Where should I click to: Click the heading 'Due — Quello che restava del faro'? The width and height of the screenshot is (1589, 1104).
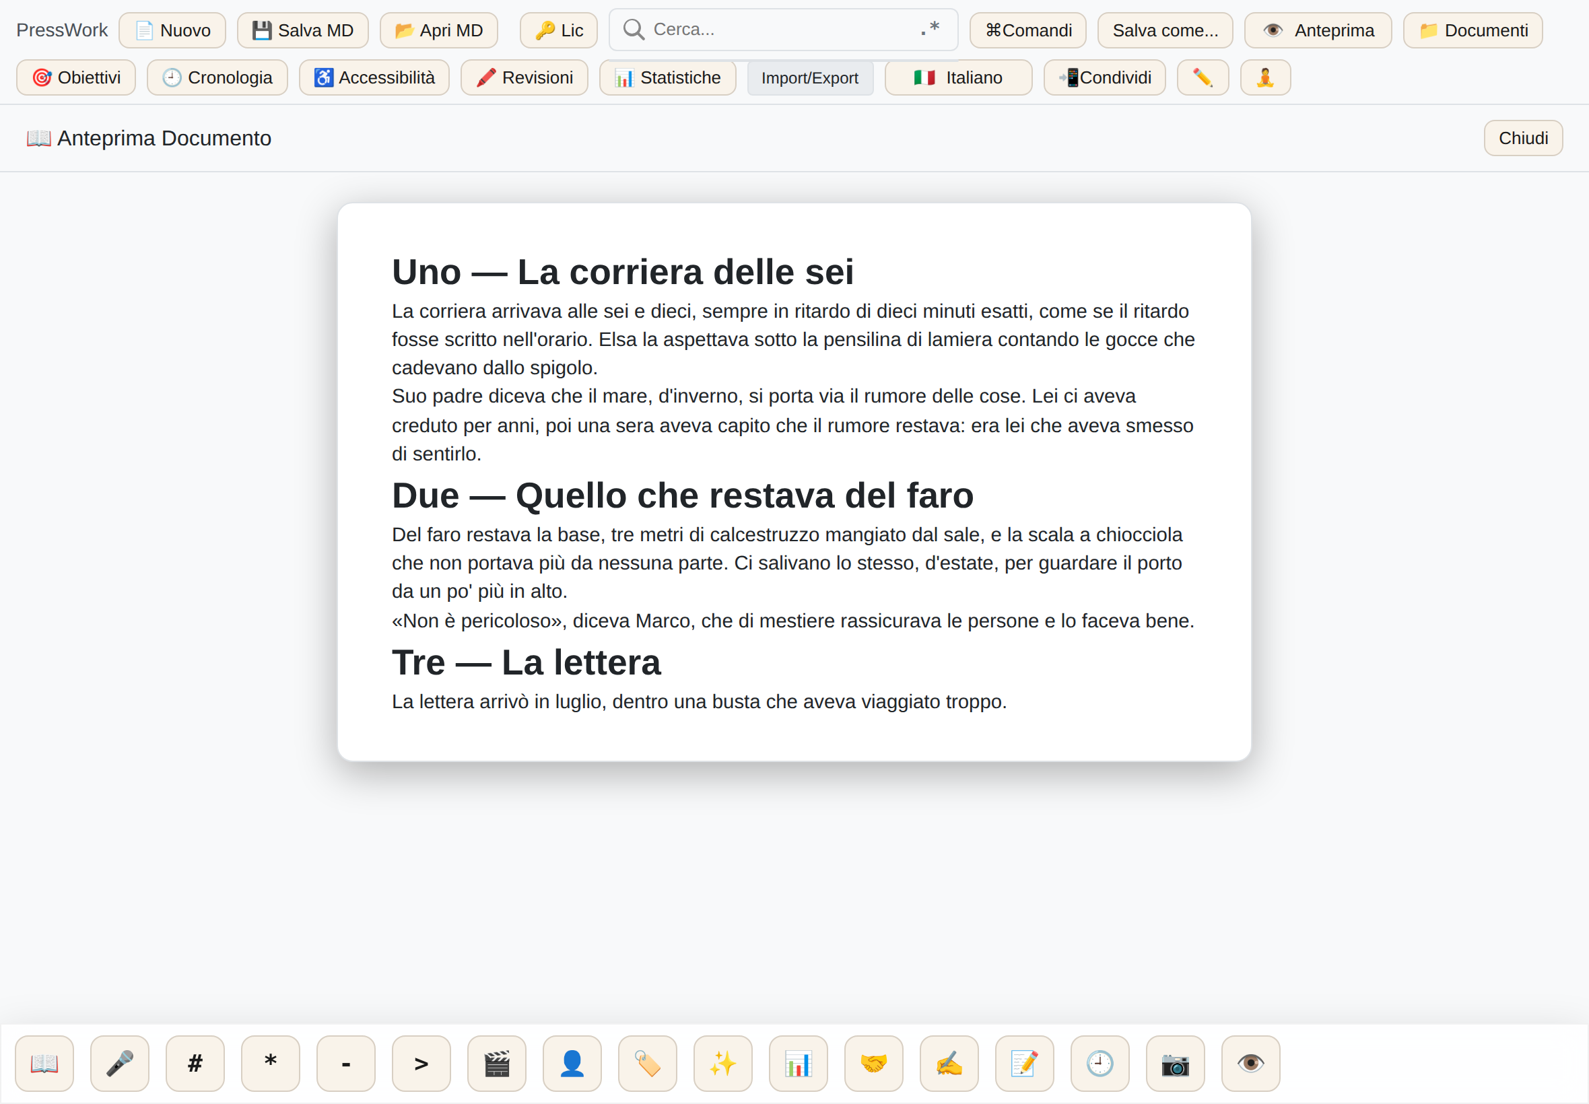683,495
